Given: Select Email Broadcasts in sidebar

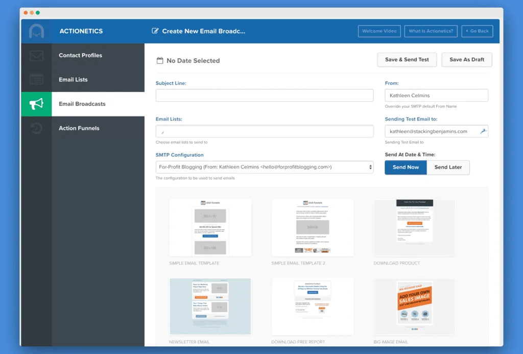Looking at the screenshot, I should [x=83, y=104].
